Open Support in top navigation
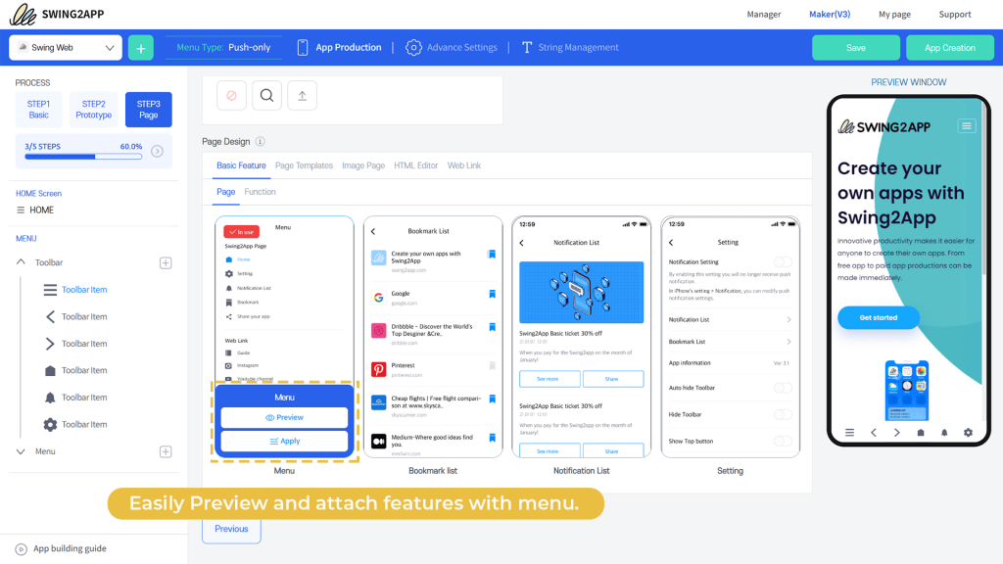 pos(955,14)
